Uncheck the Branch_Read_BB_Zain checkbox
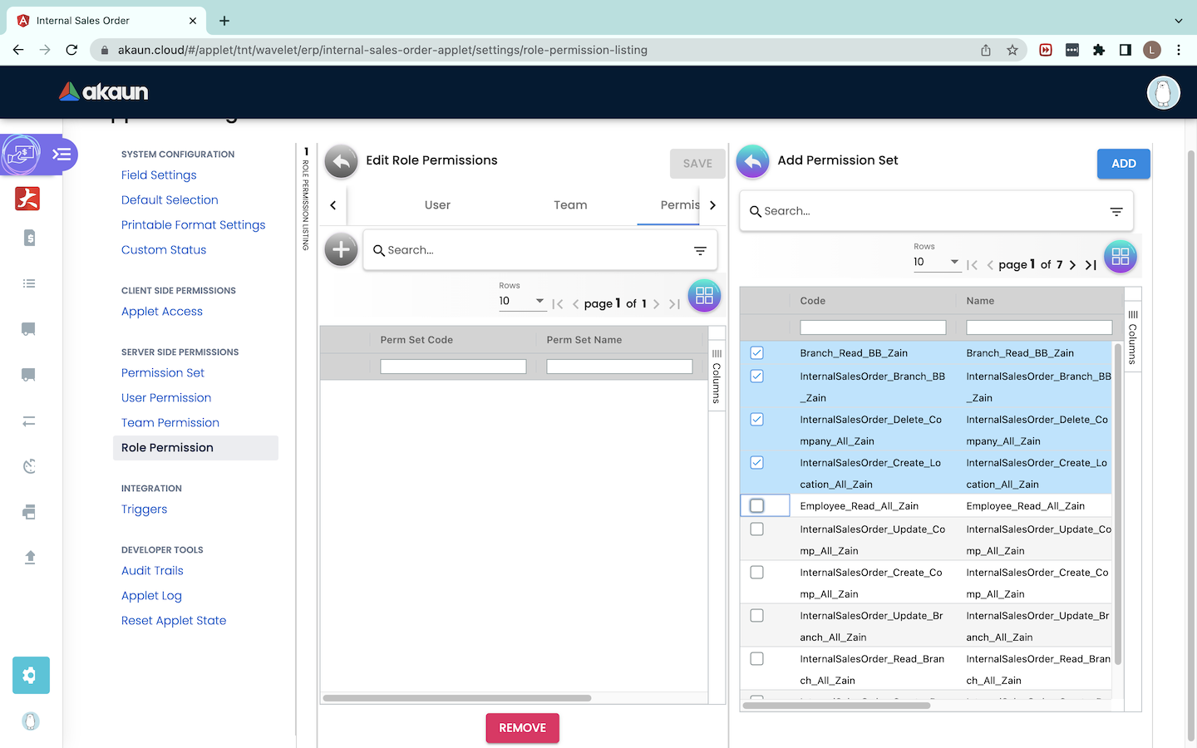The image size is (1197, 748). click(756, 353)
